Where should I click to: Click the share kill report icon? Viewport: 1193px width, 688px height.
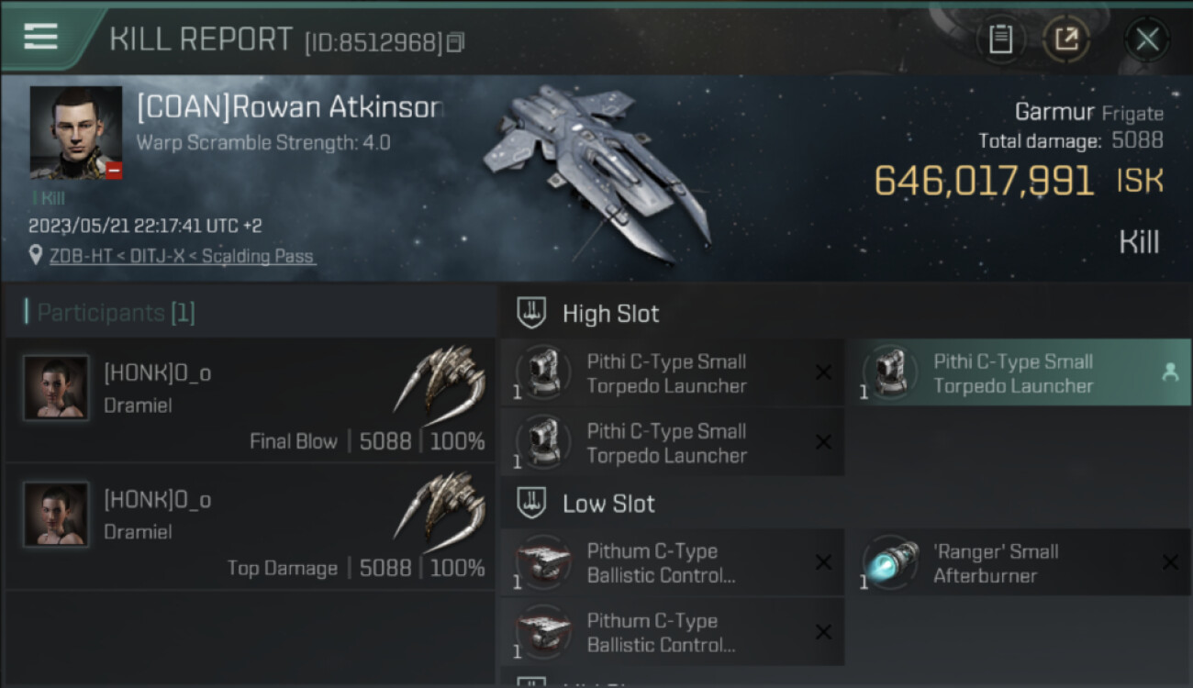click(x=1065, y=39)
